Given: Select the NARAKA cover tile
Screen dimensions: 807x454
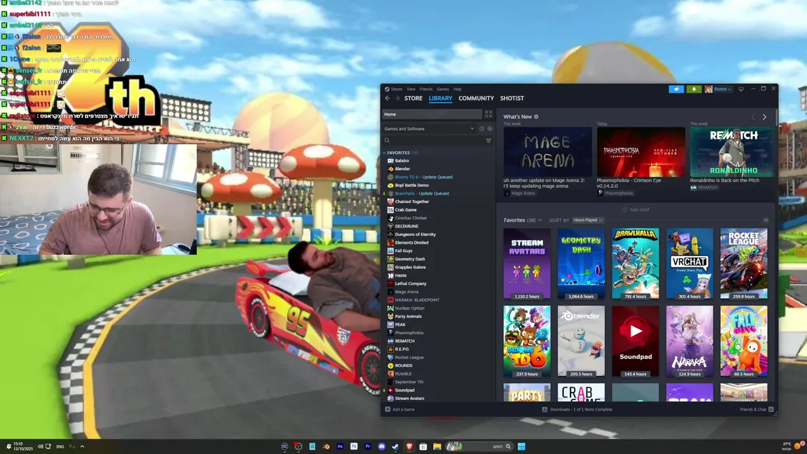Looking at the screenshot, I should [690, 341].
